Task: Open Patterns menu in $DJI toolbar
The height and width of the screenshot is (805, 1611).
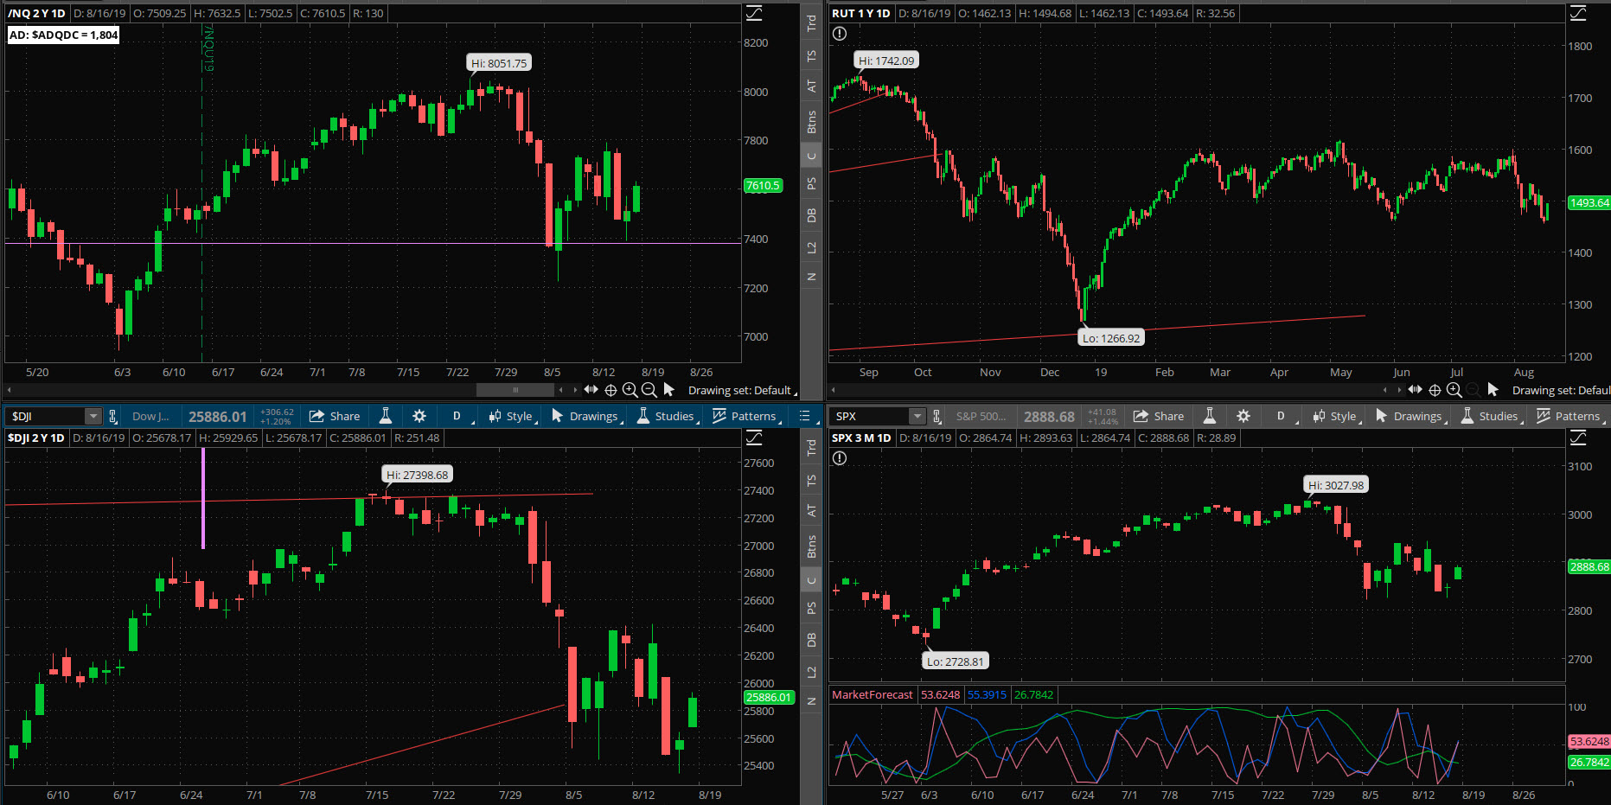Action: pyautogui.click(x=745, y=416)
